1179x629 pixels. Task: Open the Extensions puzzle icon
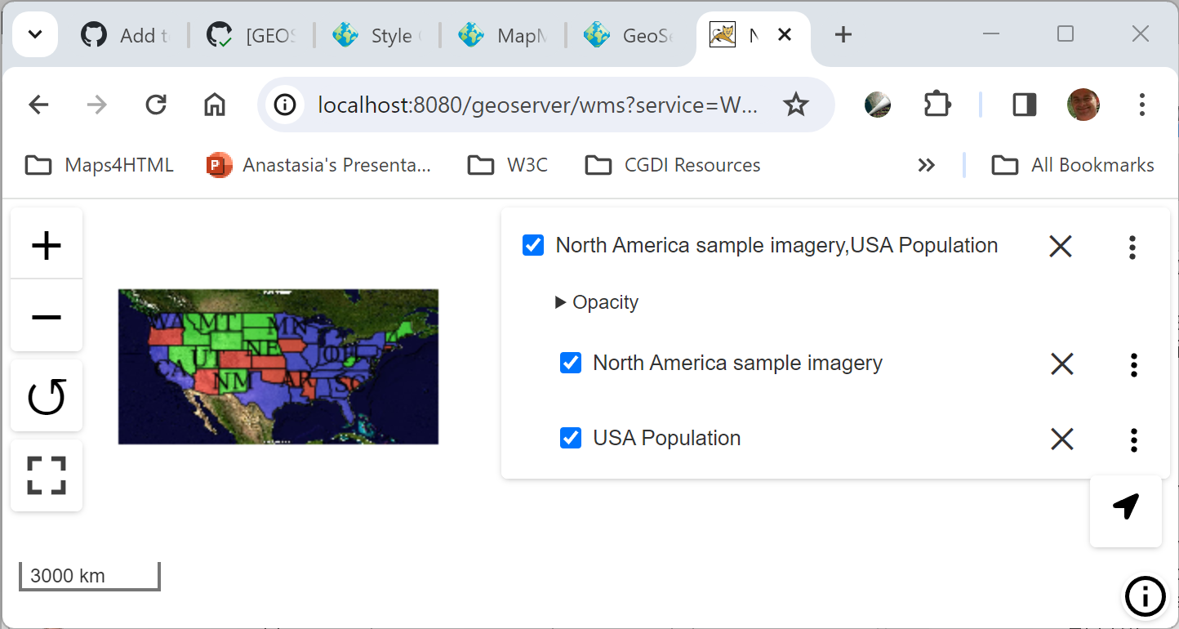point(937,105)
